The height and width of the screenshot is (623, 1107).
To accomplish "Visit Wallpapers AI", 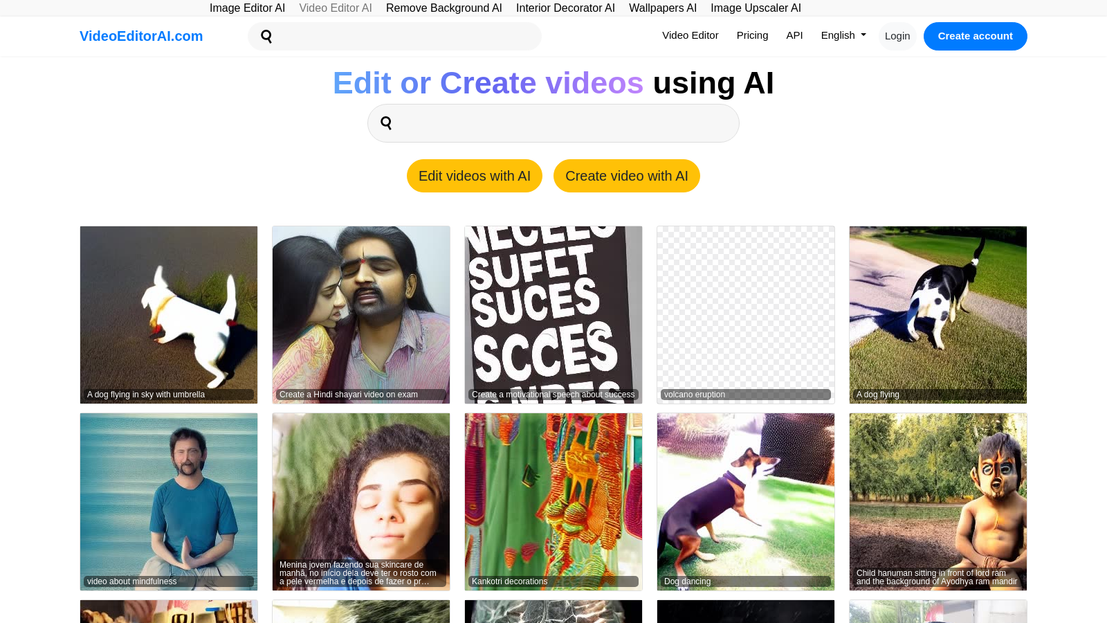I will point(663,8).
